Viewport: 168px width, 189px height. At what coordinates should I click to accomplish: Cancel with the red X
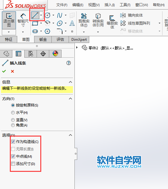coord(12,71)
